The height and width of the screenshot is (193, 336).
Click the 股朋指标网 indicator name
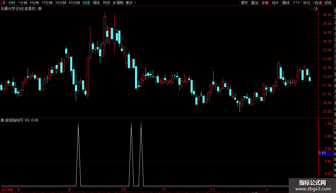pos(14,120)
